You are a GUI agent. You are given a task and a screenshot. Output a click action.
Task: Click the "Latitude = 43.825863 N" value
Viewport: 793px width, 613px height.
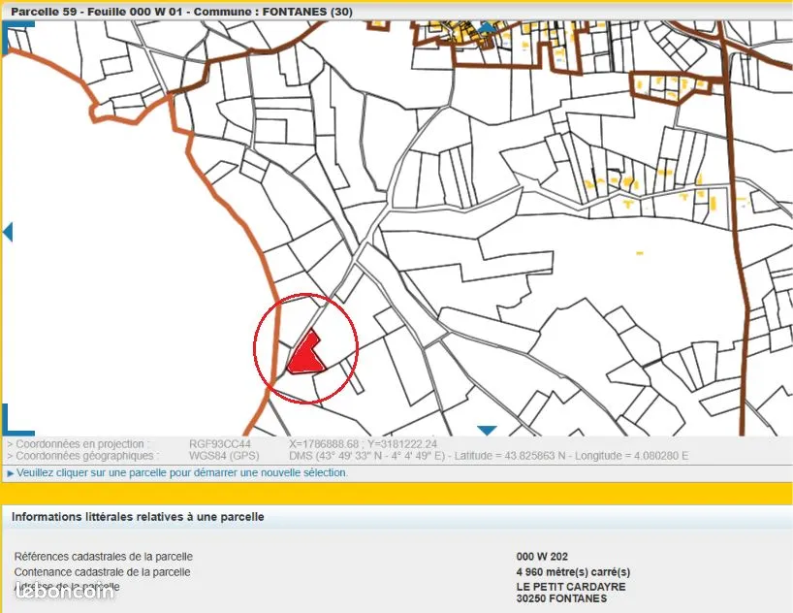[x=510, y=456]
